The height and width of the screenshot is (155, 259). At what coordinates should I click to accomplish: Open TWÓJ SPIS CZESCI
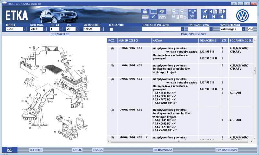(x=193, y=34)
